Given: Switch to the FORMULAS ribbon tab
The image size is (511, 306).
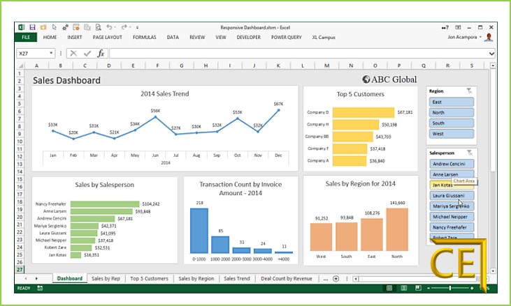Looking at the screenshot, I should click(x=145, y=37).
